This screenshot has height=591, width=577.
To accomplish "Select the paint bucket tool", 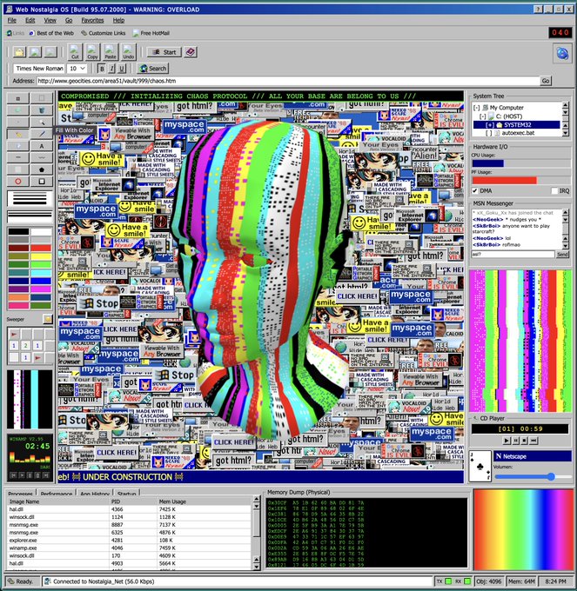I will click(x=42, y=110).
